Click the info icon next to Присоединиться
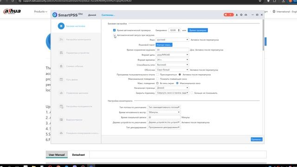Image resolution: width=297 pixels, height=167 pixels. (x=180, y=74)
